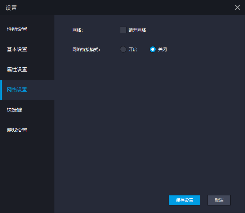Open the 快捷键 settings page
245x213 pixels.
[x=14, y=110]
